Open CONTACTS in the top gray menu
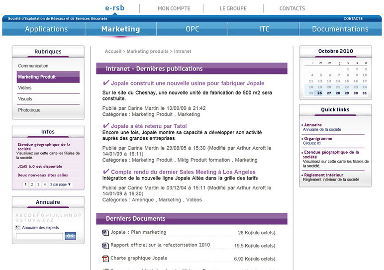Viewport: 384px width, 270px height. point(292,8)
